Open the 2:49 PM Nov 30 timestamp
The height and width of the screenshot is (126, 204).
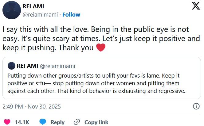click(31, 107)
